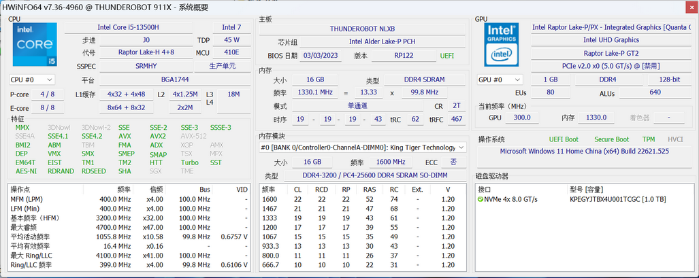Click the tRC 62 value

click(415, 120)
